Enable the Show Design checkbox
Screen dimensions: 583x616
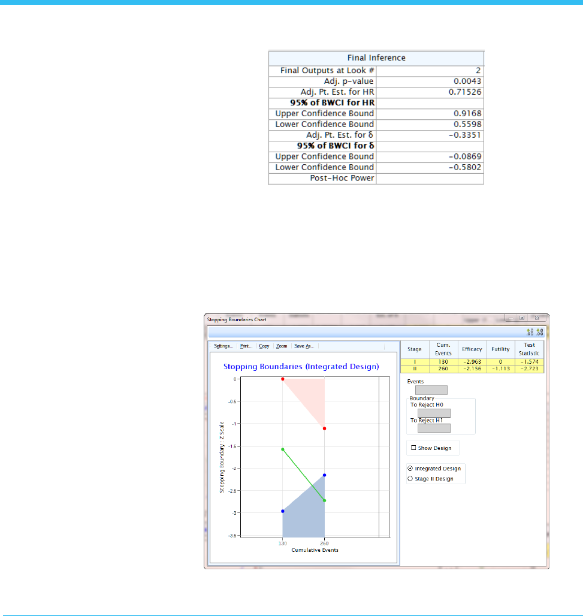coord(413,448)
